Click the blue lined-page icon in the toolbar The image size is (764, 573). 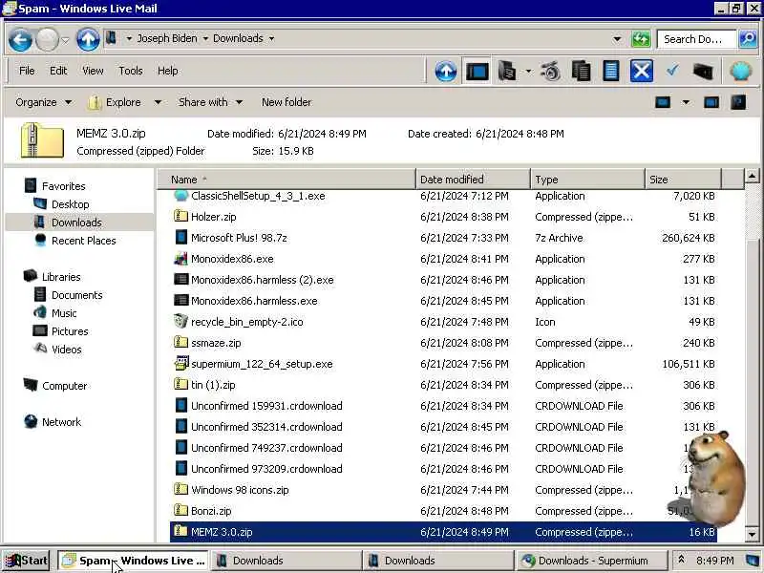[611, 72]
